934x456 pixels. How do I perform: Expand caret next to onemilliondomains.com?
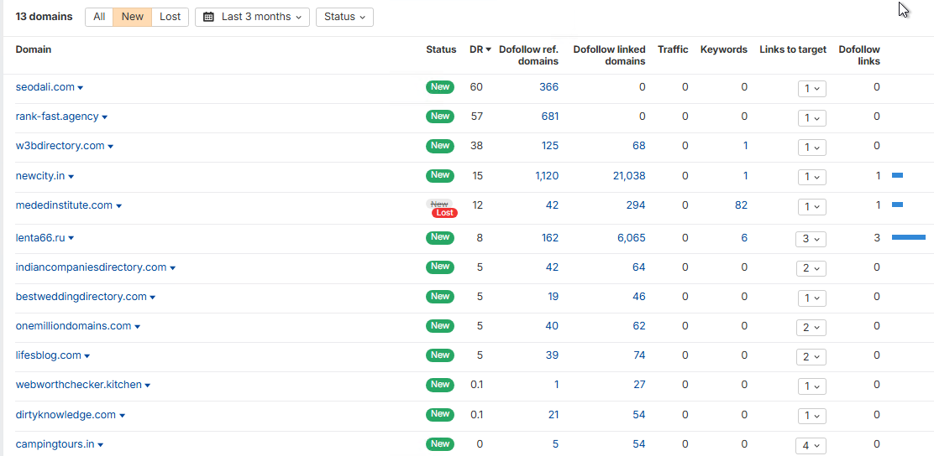pos(137,327)
